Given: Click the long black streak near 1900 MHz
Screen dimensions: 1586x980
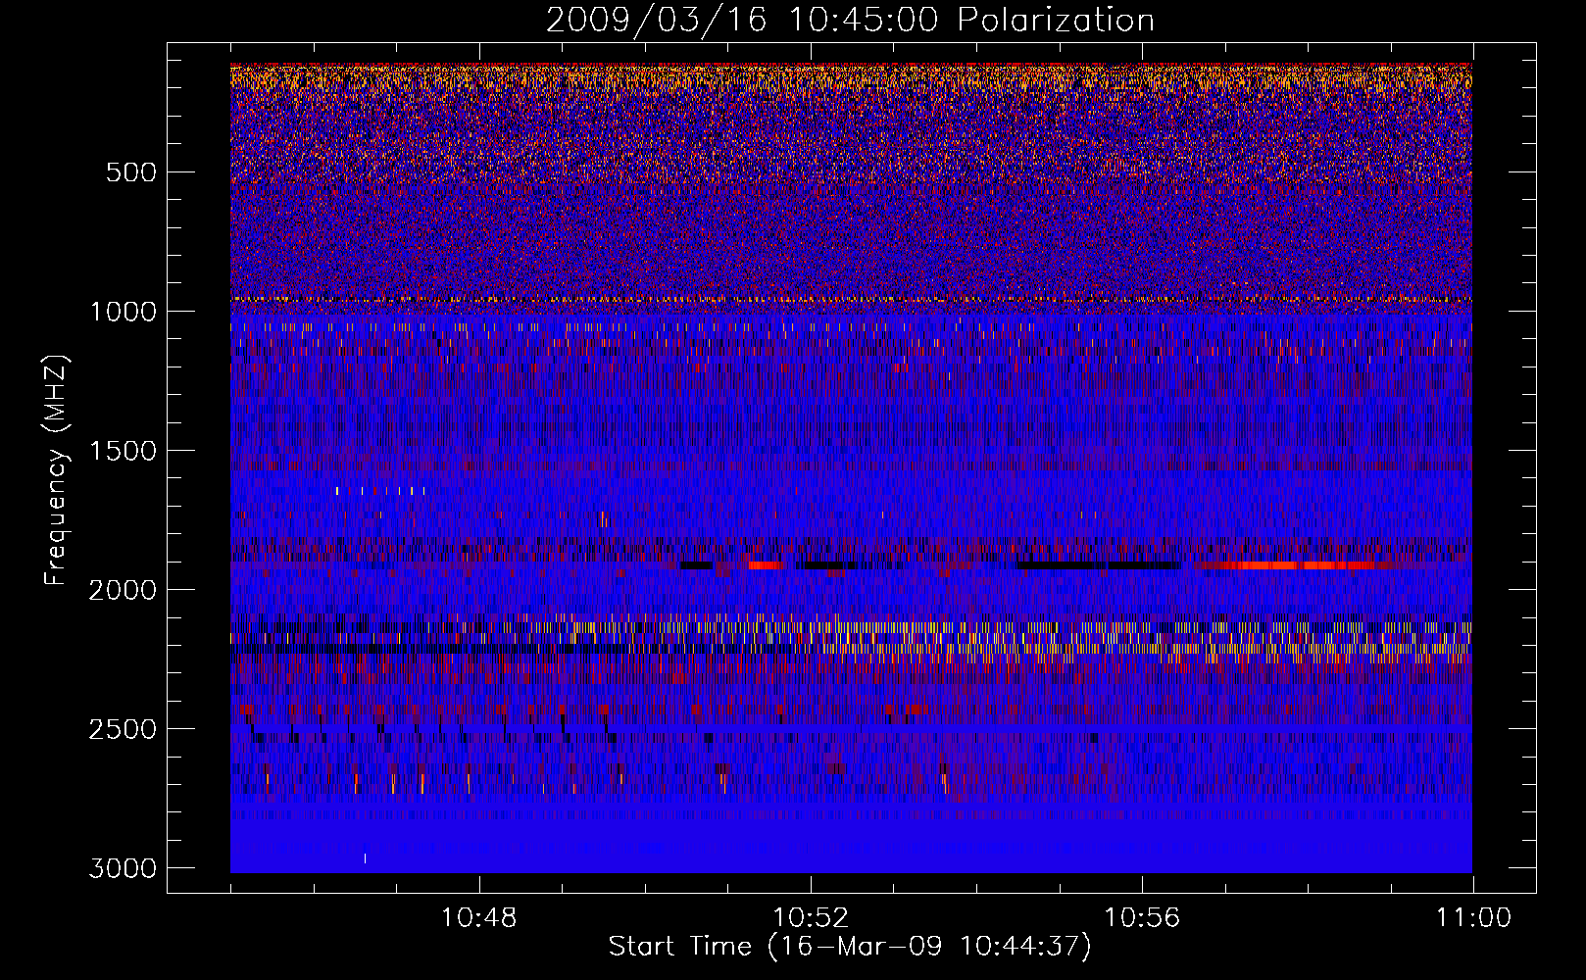Looking at the screenshot, I should (x=1099, y=565).
